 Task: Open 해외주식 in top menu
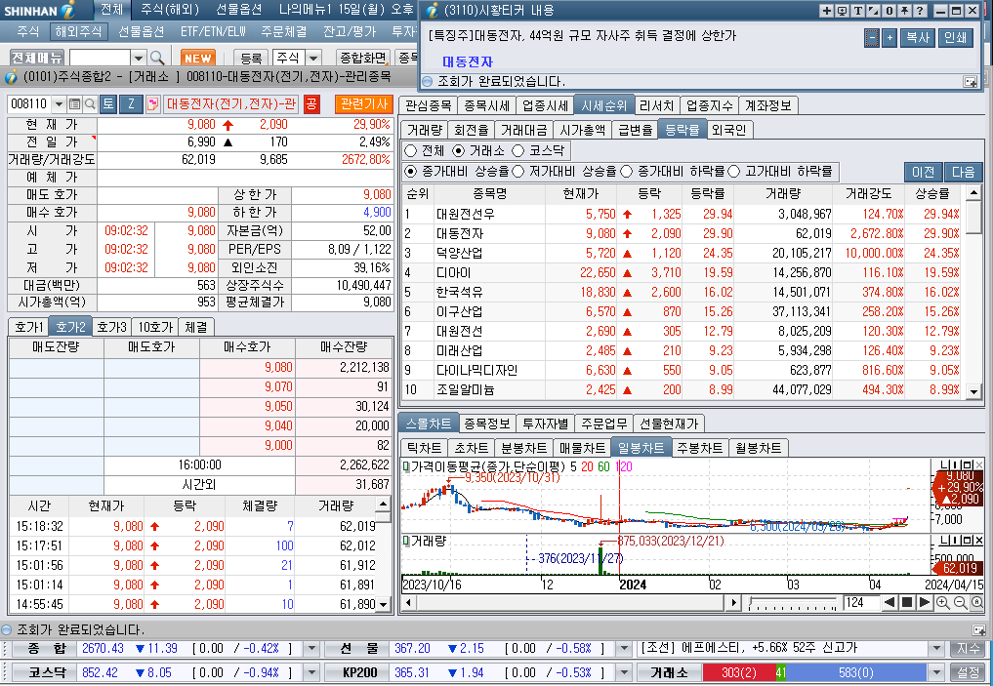[x=78, y=31]
